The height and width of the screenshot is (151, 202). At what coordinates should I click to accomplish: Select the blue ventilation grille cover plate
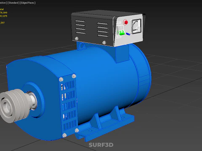pyautogui.click(x=69, y=106)
